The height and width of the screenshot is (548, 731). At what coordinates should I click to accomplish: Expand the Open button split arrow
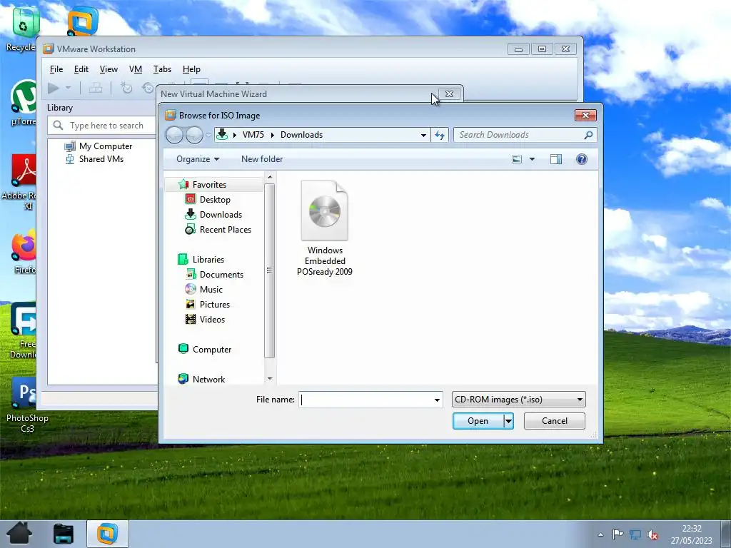click(508, 421)
